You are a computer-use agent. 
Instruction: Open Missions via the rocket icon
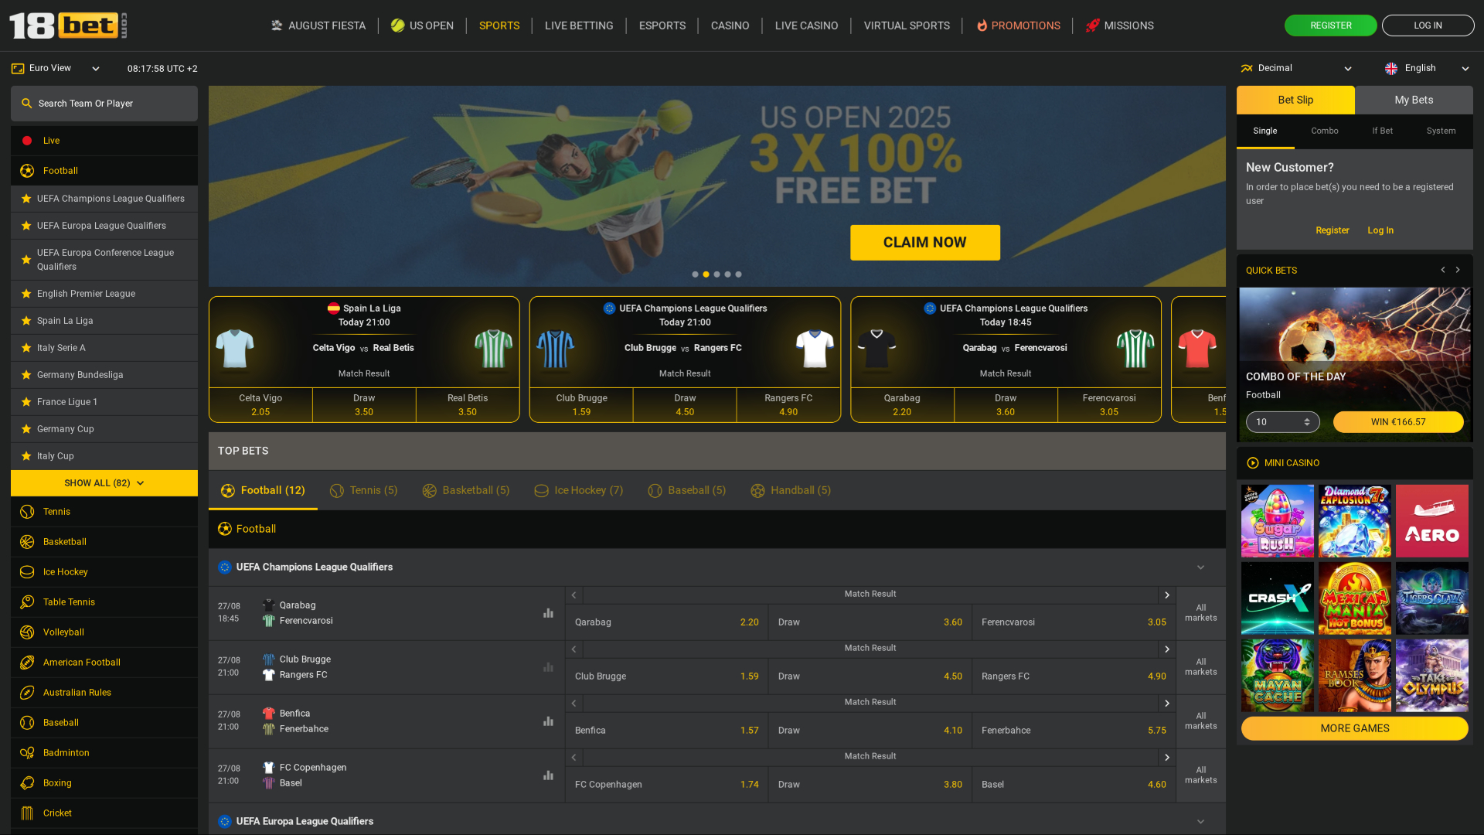point(1092,25)
